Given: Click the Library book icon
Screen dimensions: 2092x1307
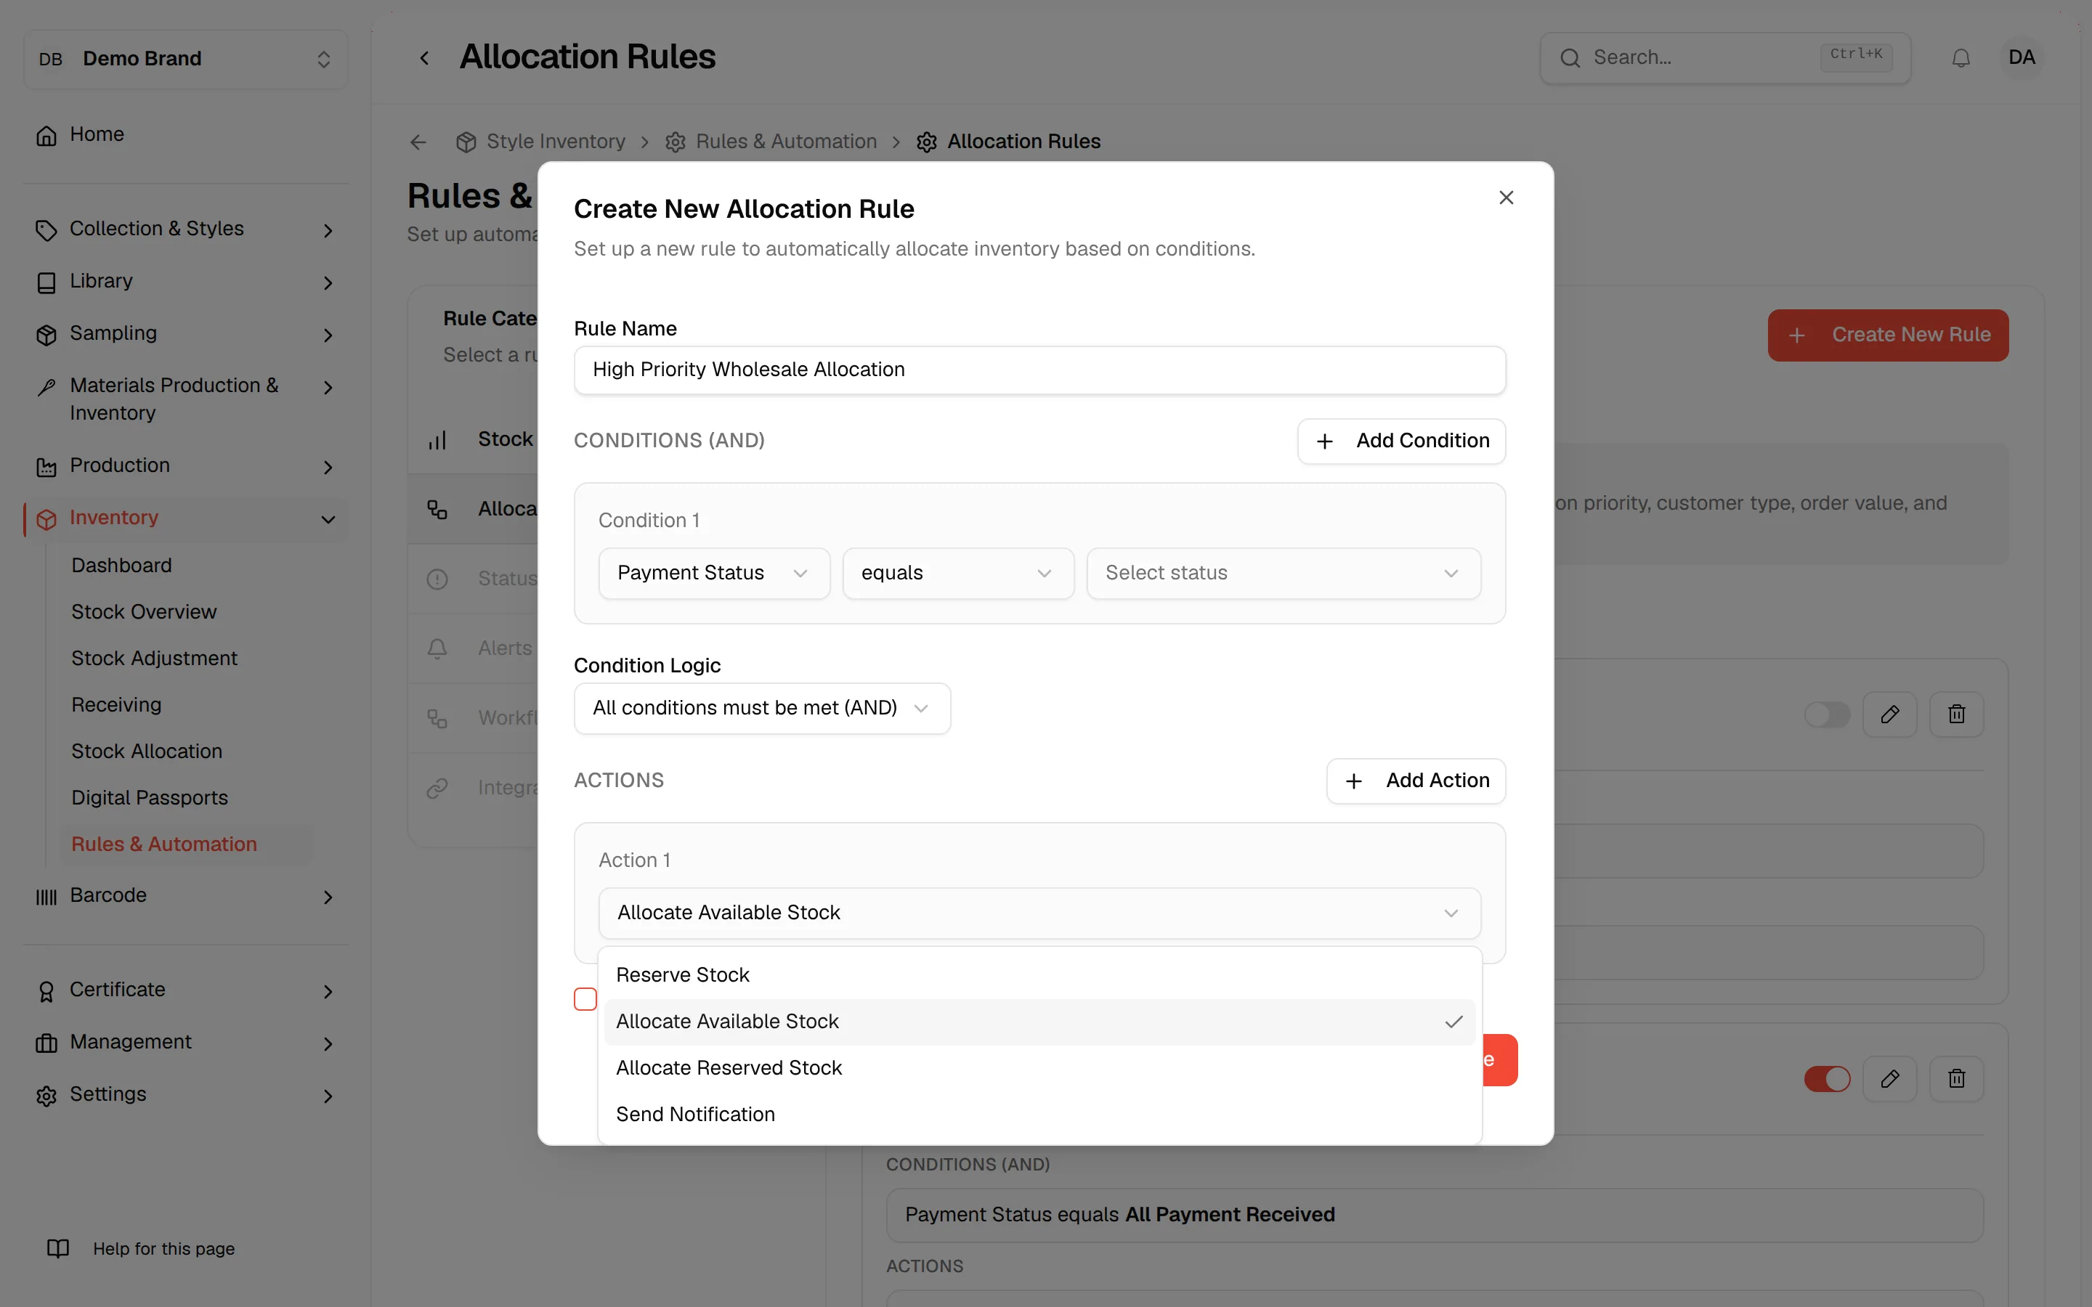Looking at the screenshot, I should coord(46,282).
